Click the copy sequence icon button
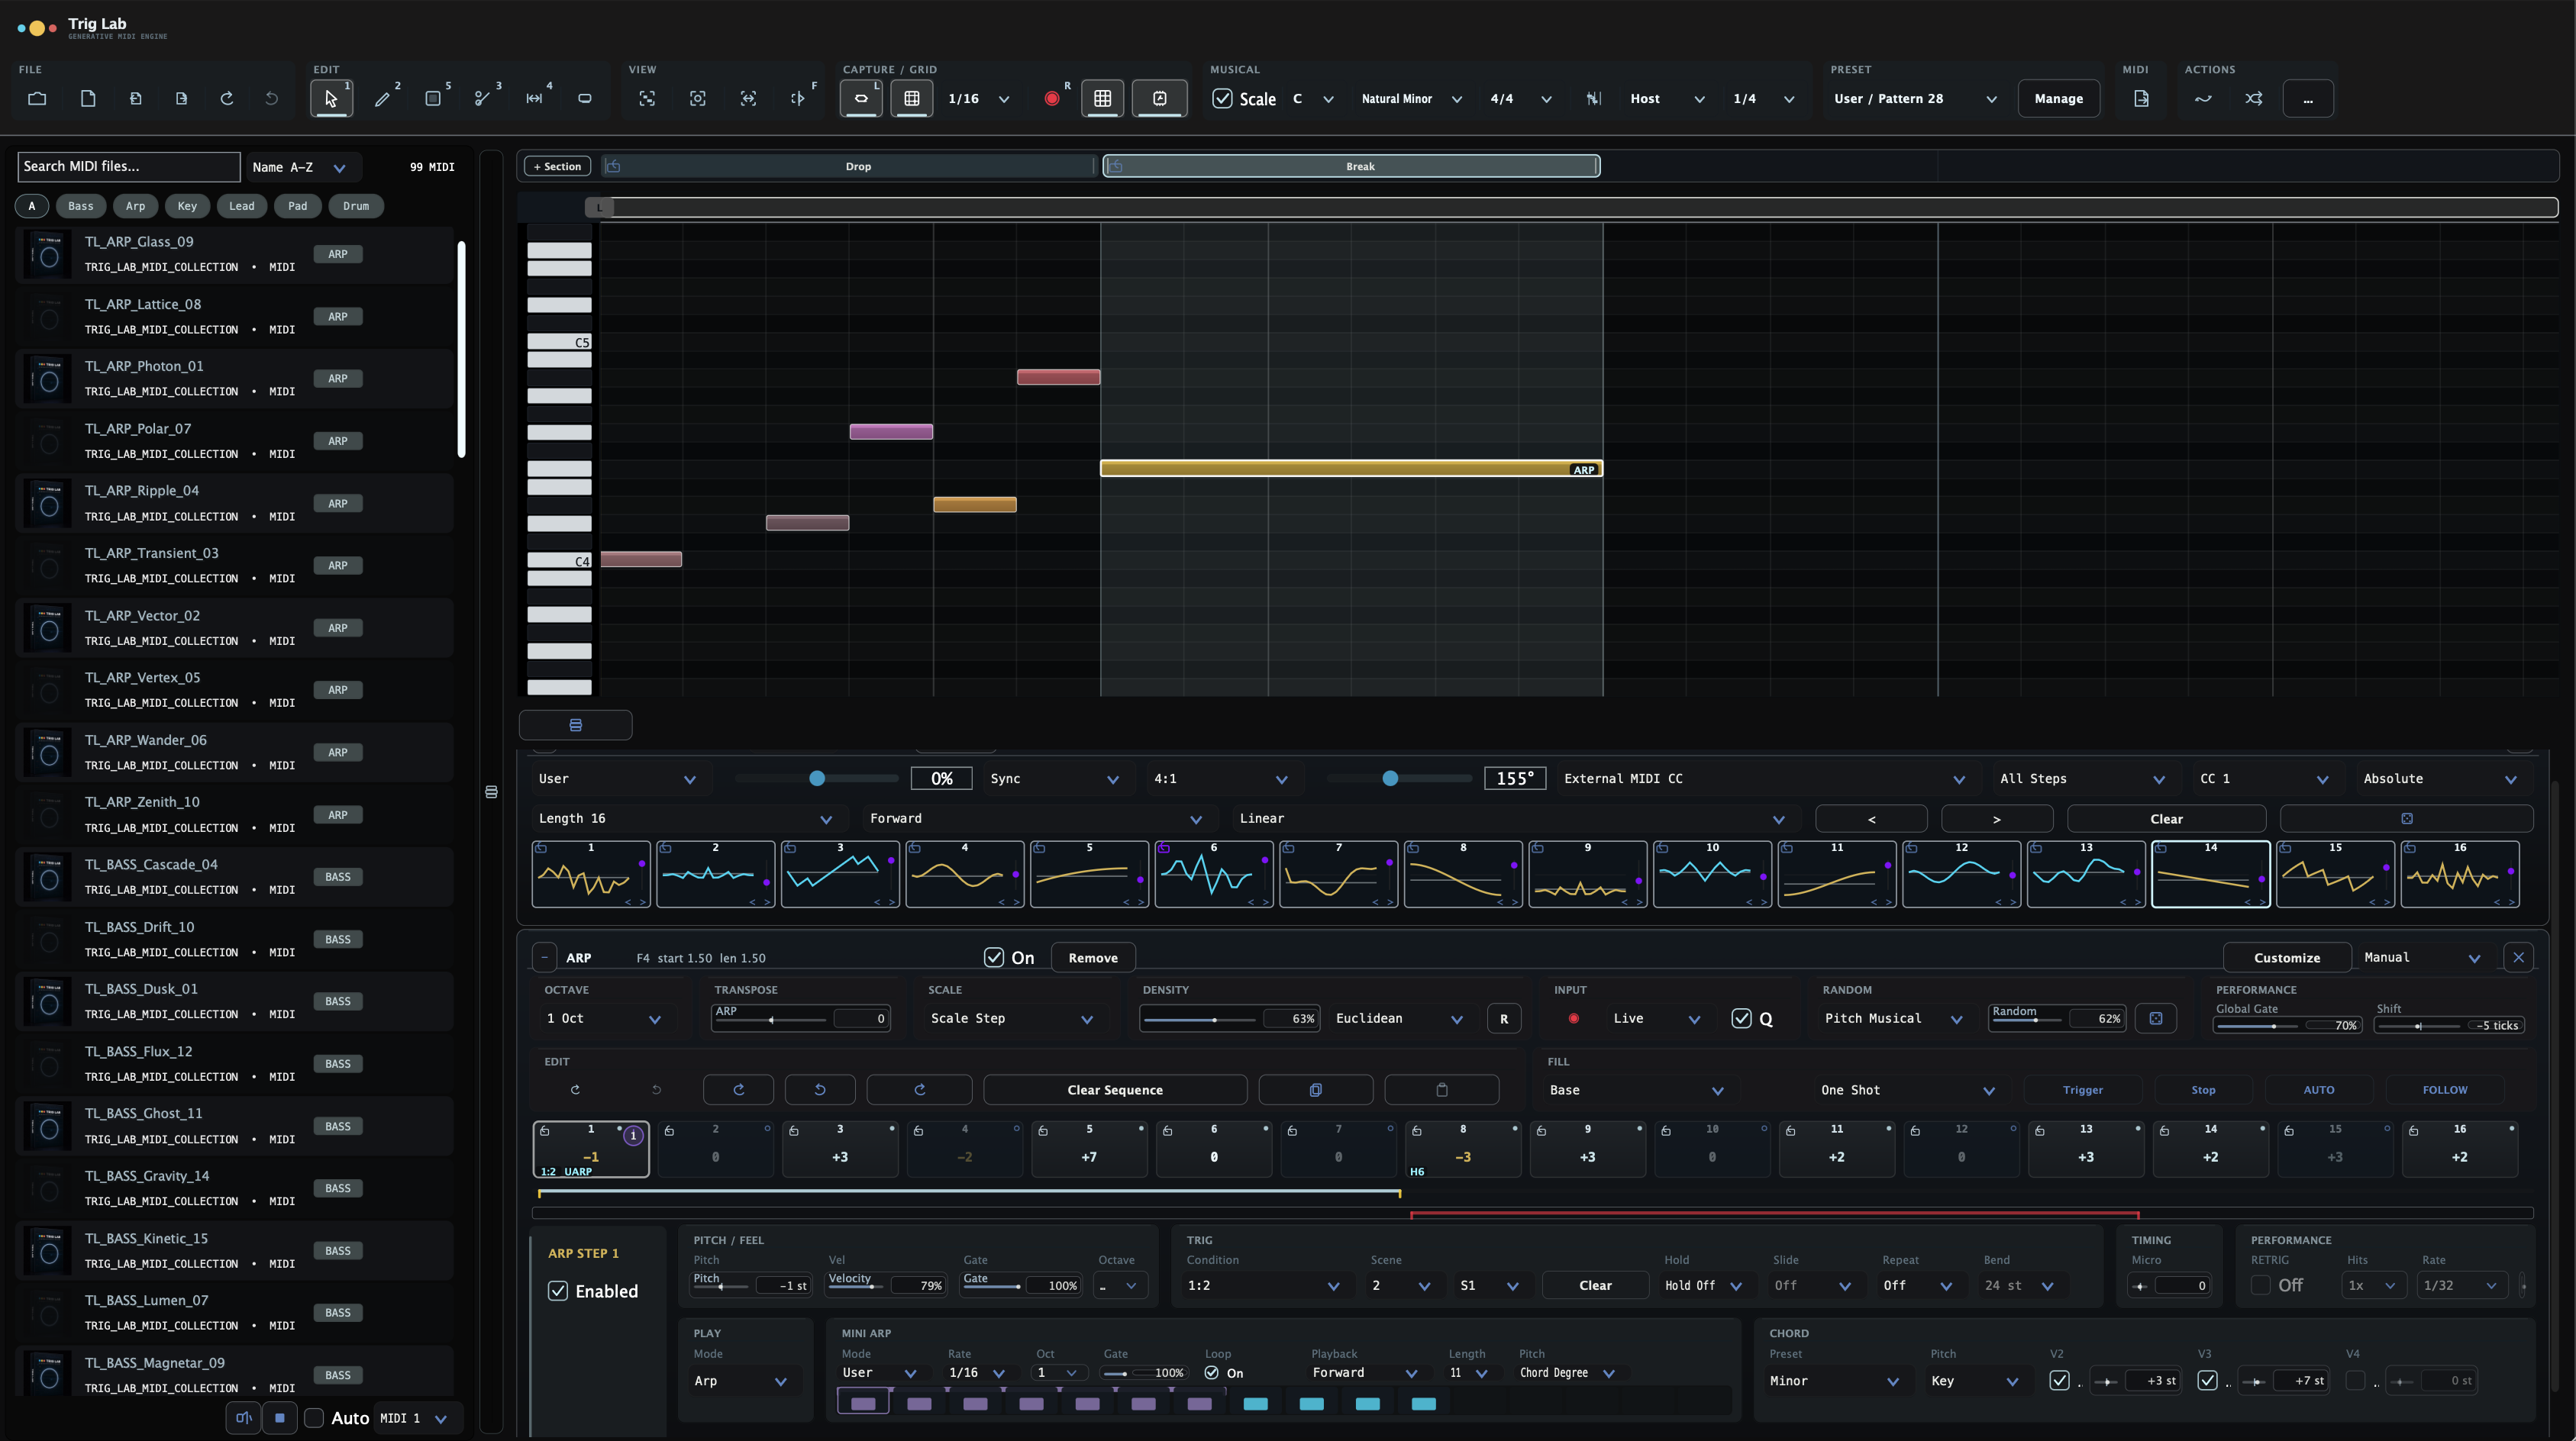Screen dimensions: 2576x1441 click(x=1315, y=1090)
